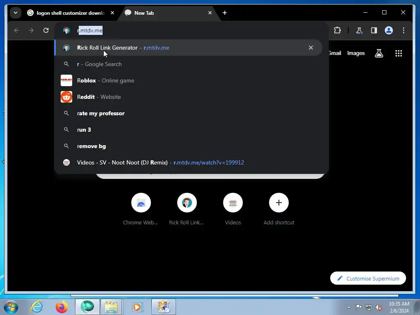The width and height of the screenshot is (420, 315).
Task: Go forward with the forward arrow
Action: tap(31, 30)
